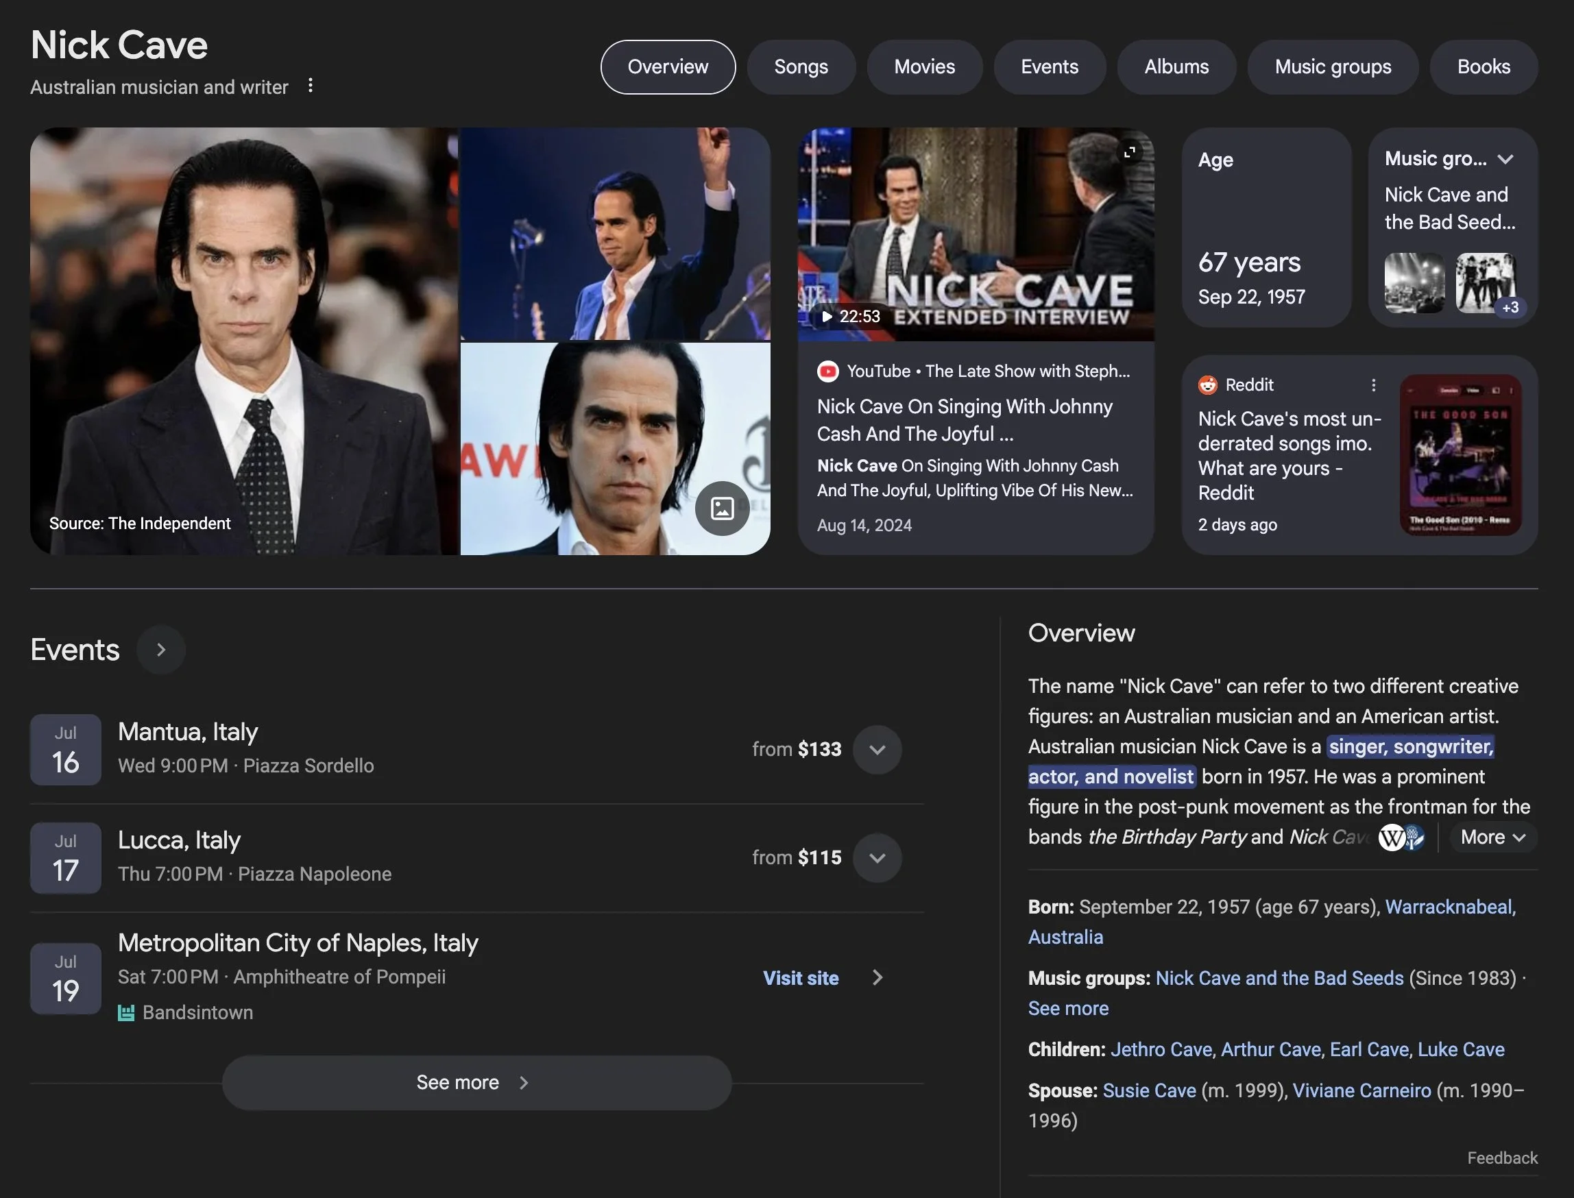This screenshot has height=1198, width=1574.
Task: Expand the video with fullscreen corner icon
Action: click(1129, 152)
